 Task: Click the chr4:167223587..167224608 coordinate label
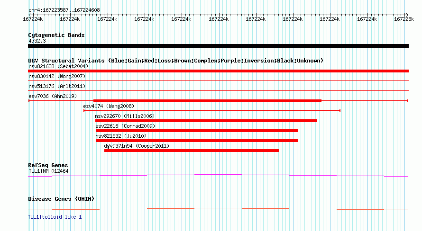click(64, 10)
